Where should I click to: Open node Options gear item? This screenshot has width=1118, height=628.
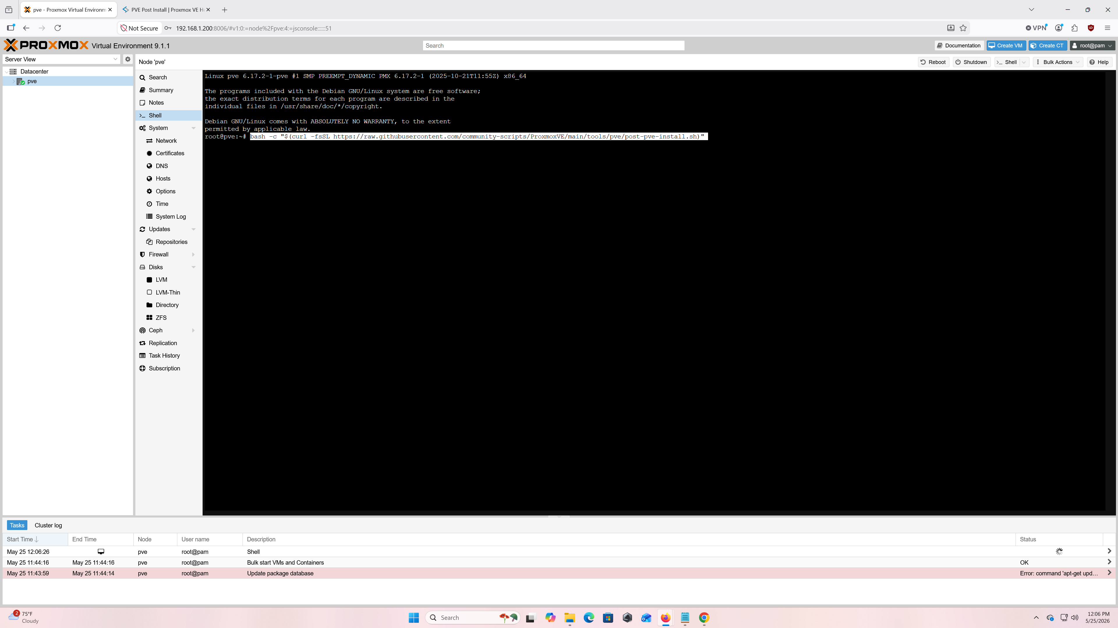tap(165, 191)
